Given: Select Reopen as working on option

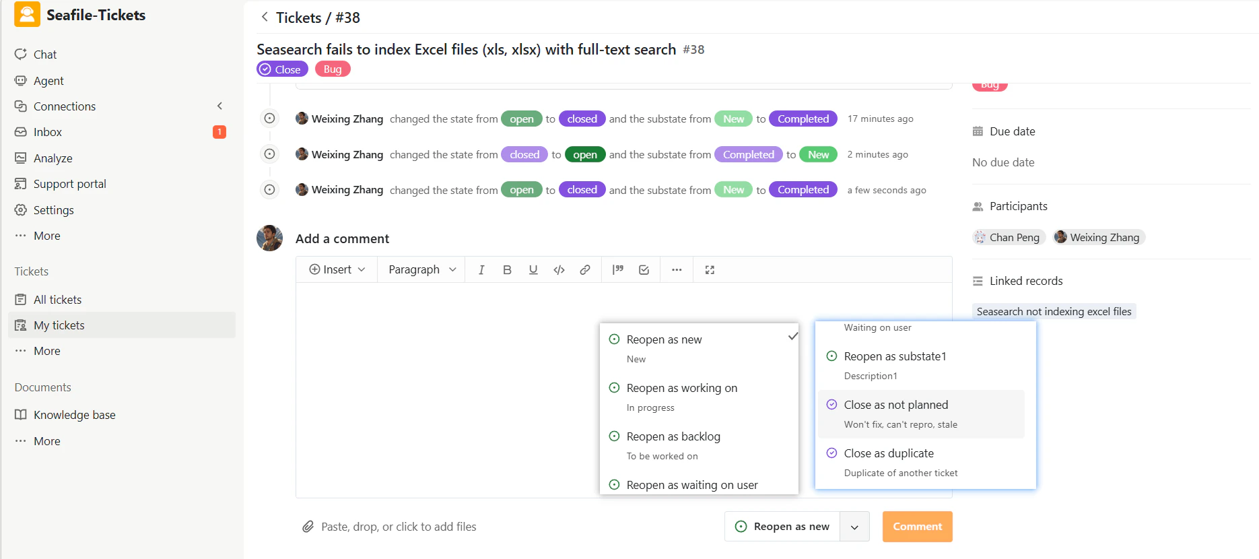Looking at the screenshot, I should click(x=699, y=397).
